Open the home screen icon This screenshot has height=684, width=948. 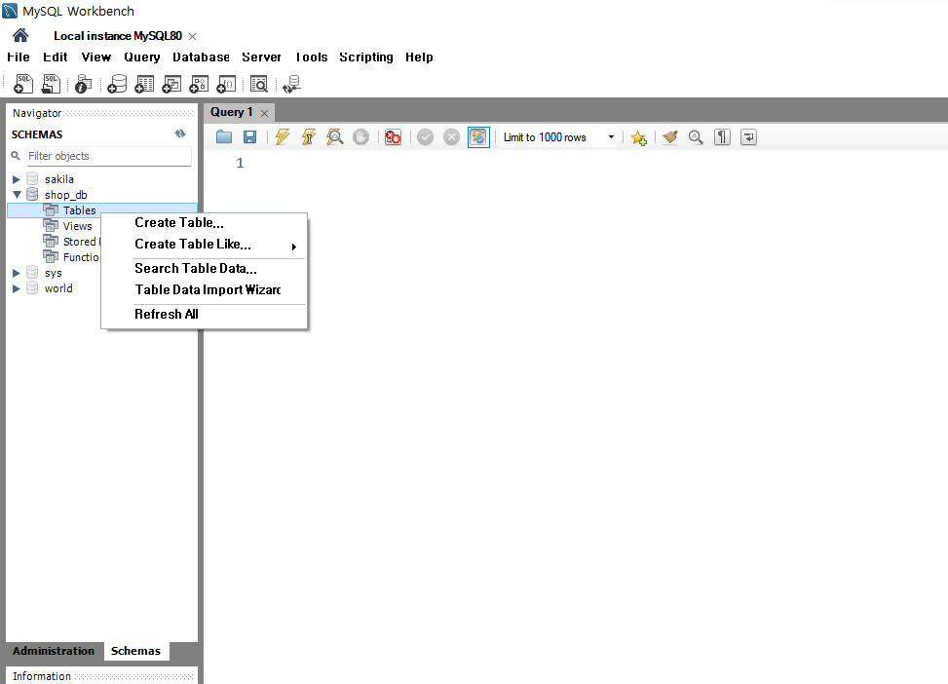click(x=20, y=35)
